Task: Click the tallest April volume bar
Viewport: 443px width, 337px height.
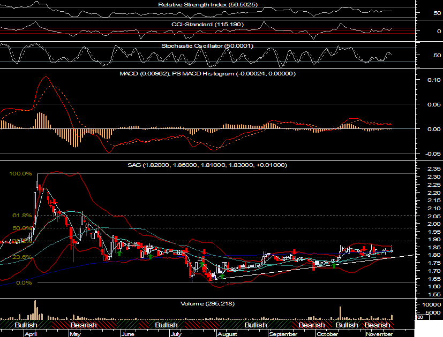Action: pyautogui.click(x=36, y=310)
